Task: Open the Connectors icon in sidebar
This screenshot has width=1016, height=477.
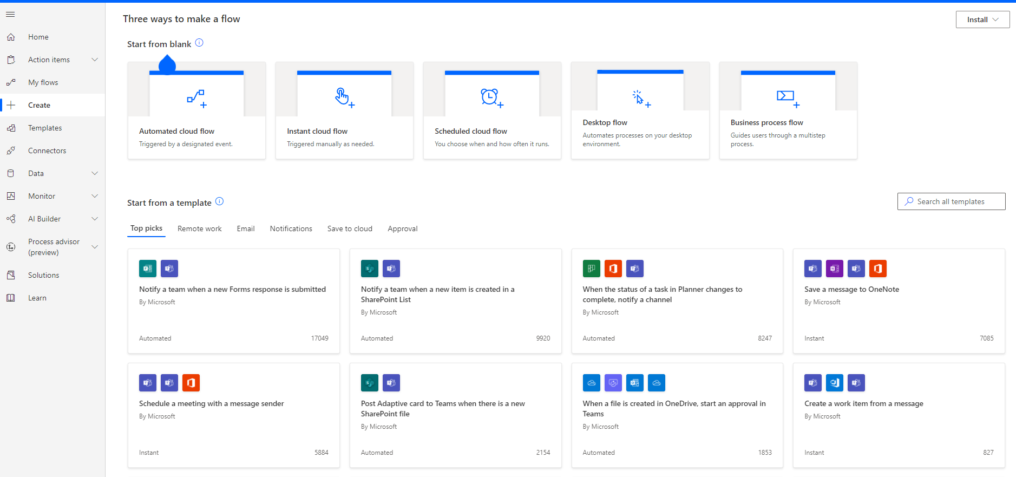Action: [x=11, y=151]
